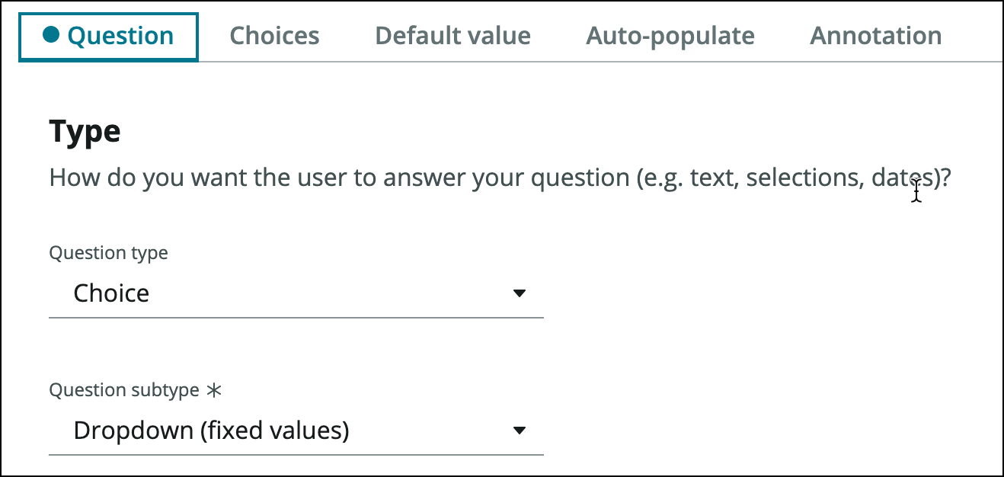Click the 'Type' section heading
Screen dimensions: 1004x477
[85, 132]
